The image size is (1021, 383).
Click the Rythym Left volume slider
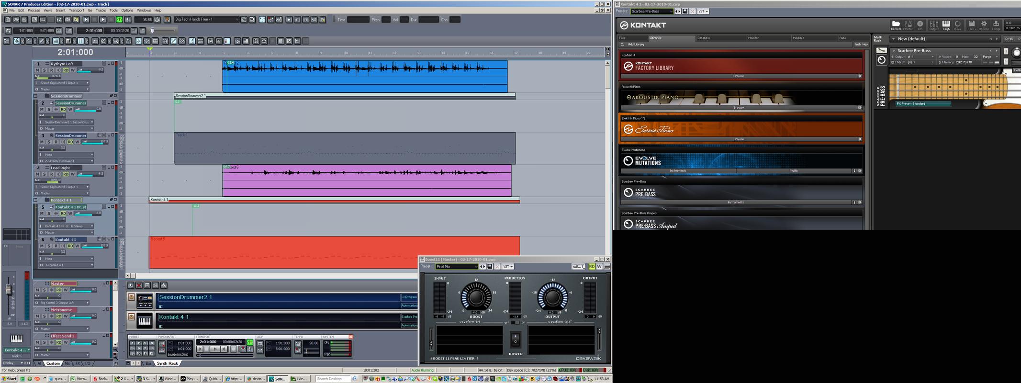pos(91,70)
